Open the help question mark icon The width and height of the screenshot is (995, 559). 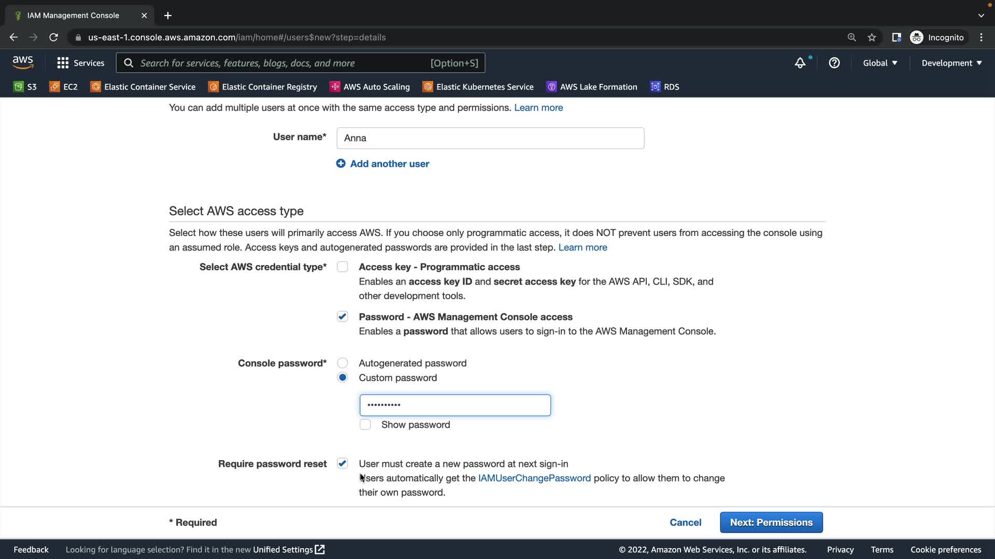click(x=834, y=63)
